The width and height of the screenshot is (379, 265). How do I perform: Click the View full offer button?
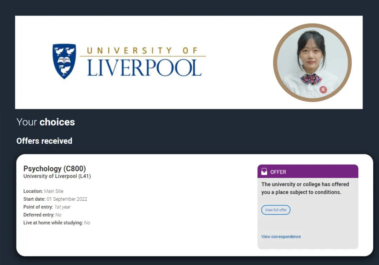point(276,210)
